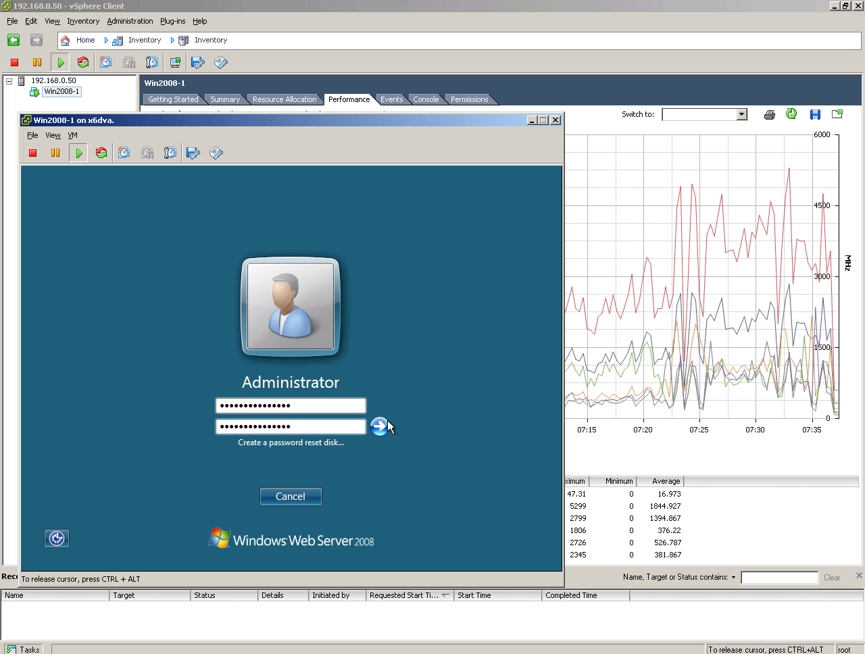Click Revert to snapshot icon in main toolbar
The image size is (865, 654).
click(x=129, y=62)
